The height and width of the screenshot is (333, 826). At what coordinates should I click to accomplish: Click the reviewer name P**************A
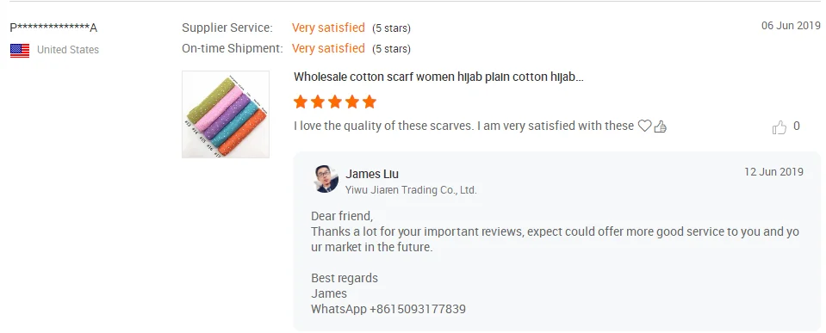click(x=53, y=28)
